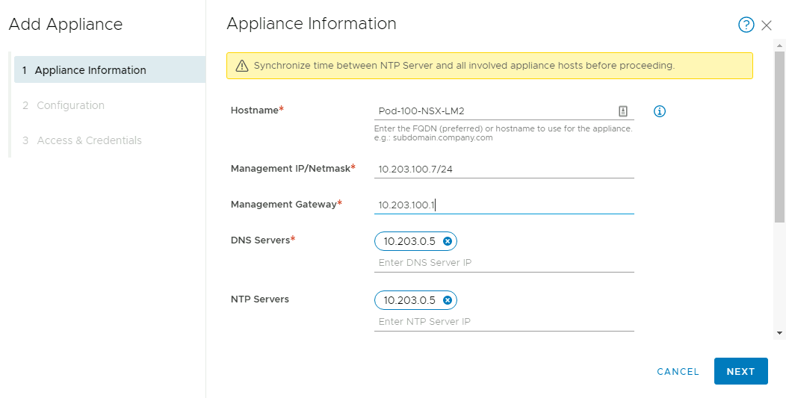Select step 1 Appliance Information

(x=90, y=70)
